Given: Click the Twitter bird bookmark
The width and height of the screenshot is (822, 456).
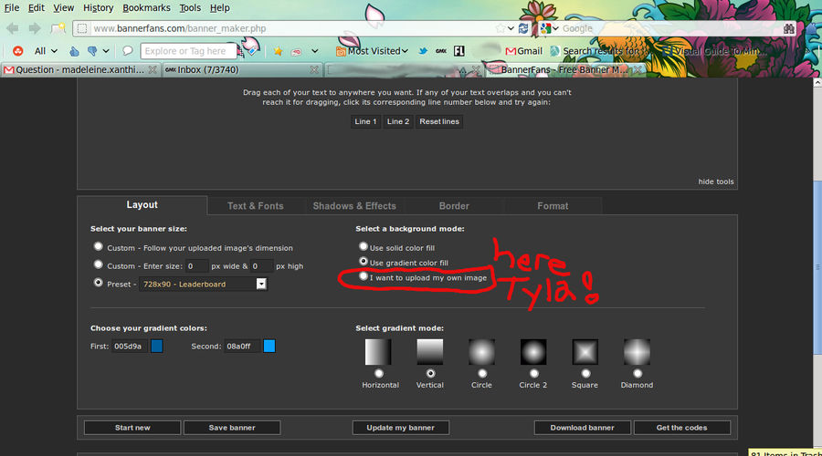Looking at the screenshot, I should pyautogui.click(x=423, y=51).
